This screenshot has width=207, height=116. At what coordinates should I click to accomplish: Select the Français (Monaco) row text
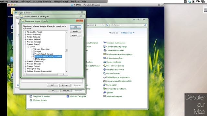click(34, 64)
